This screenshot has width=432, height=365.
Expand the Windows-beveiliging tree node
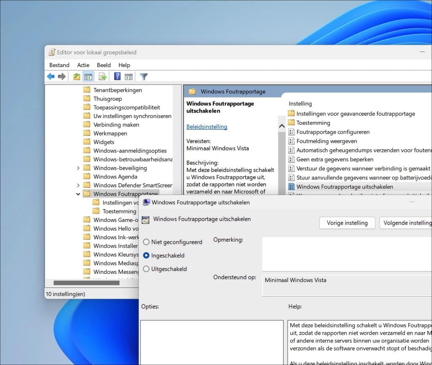pyautogui.click(x=78, y=168)
